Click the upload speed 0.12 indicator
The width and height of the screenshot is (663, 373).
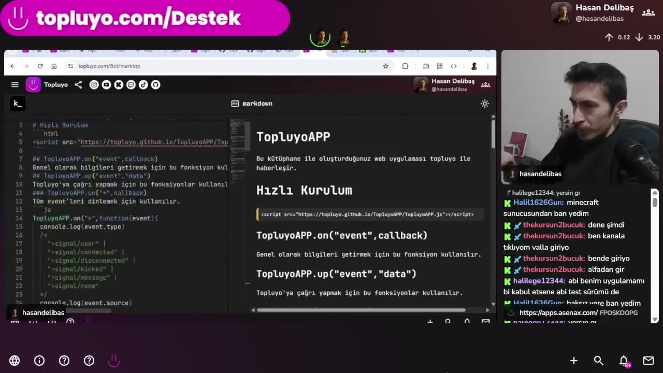coord(617,37)
